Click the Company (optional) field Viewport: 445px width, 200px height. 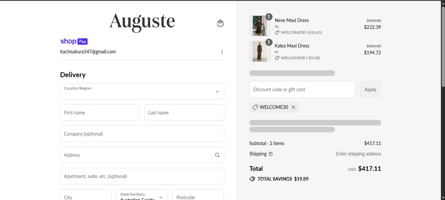[x=142, y=134]
